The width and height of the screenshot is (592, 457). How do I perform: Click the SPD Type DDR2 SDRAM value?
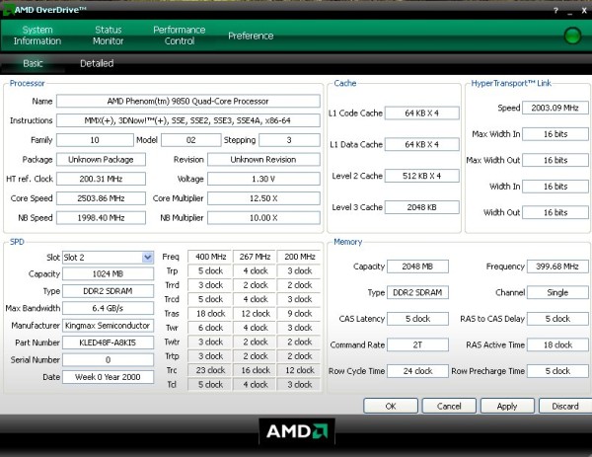(x=108, y=291)
